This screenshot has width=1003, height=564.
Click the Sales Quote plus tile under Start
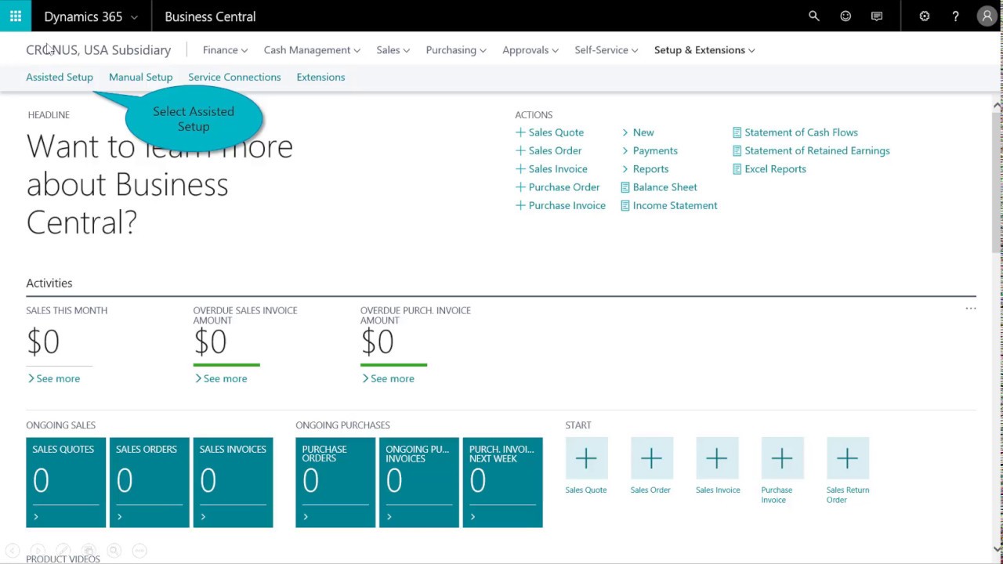point(586,458)
